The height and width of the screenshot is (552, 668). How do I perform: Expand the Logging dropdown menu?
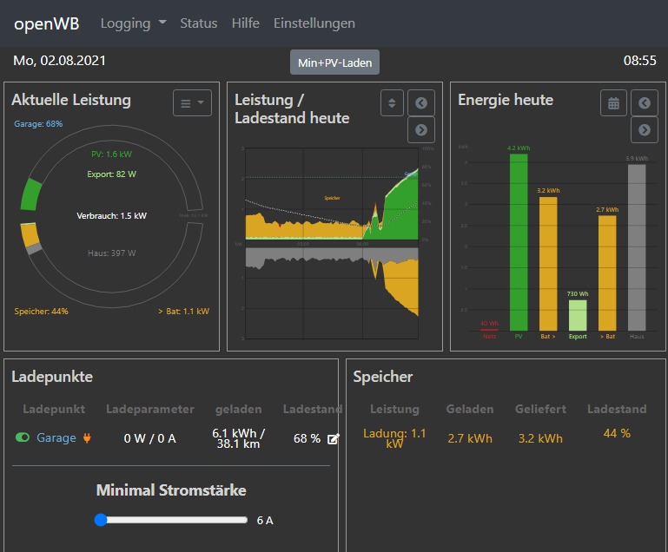pos(133,23)
